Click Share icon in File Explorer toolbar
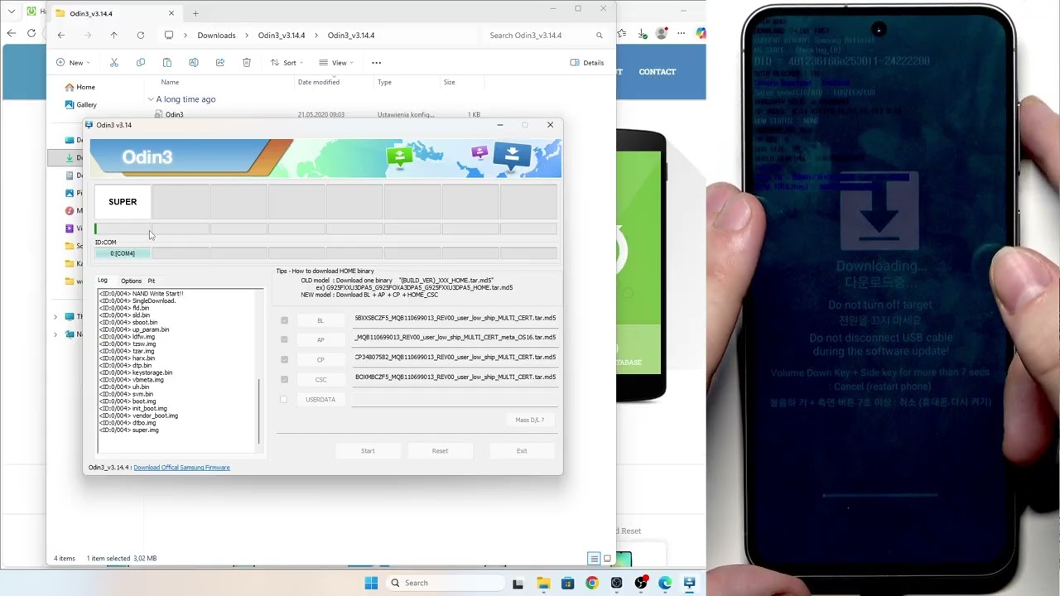This screenshot has width=1060, height=596. (x=220, y=63)
